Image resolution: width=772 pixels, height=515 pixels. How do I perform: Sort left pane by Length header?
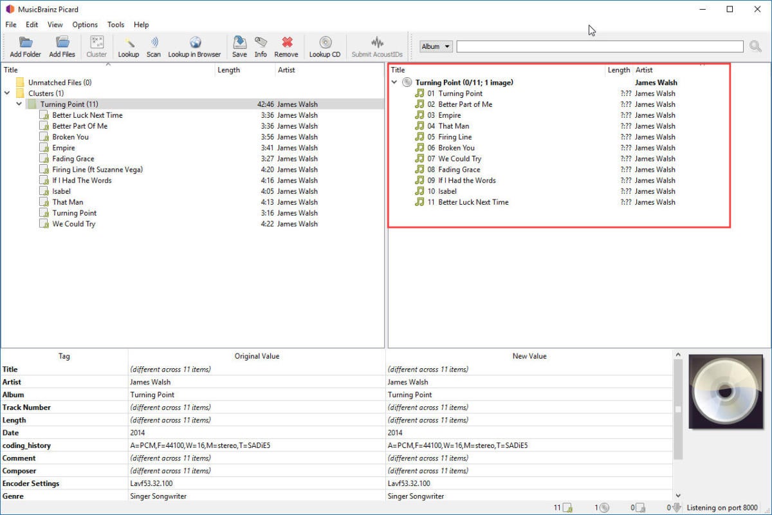pos(245,70)
